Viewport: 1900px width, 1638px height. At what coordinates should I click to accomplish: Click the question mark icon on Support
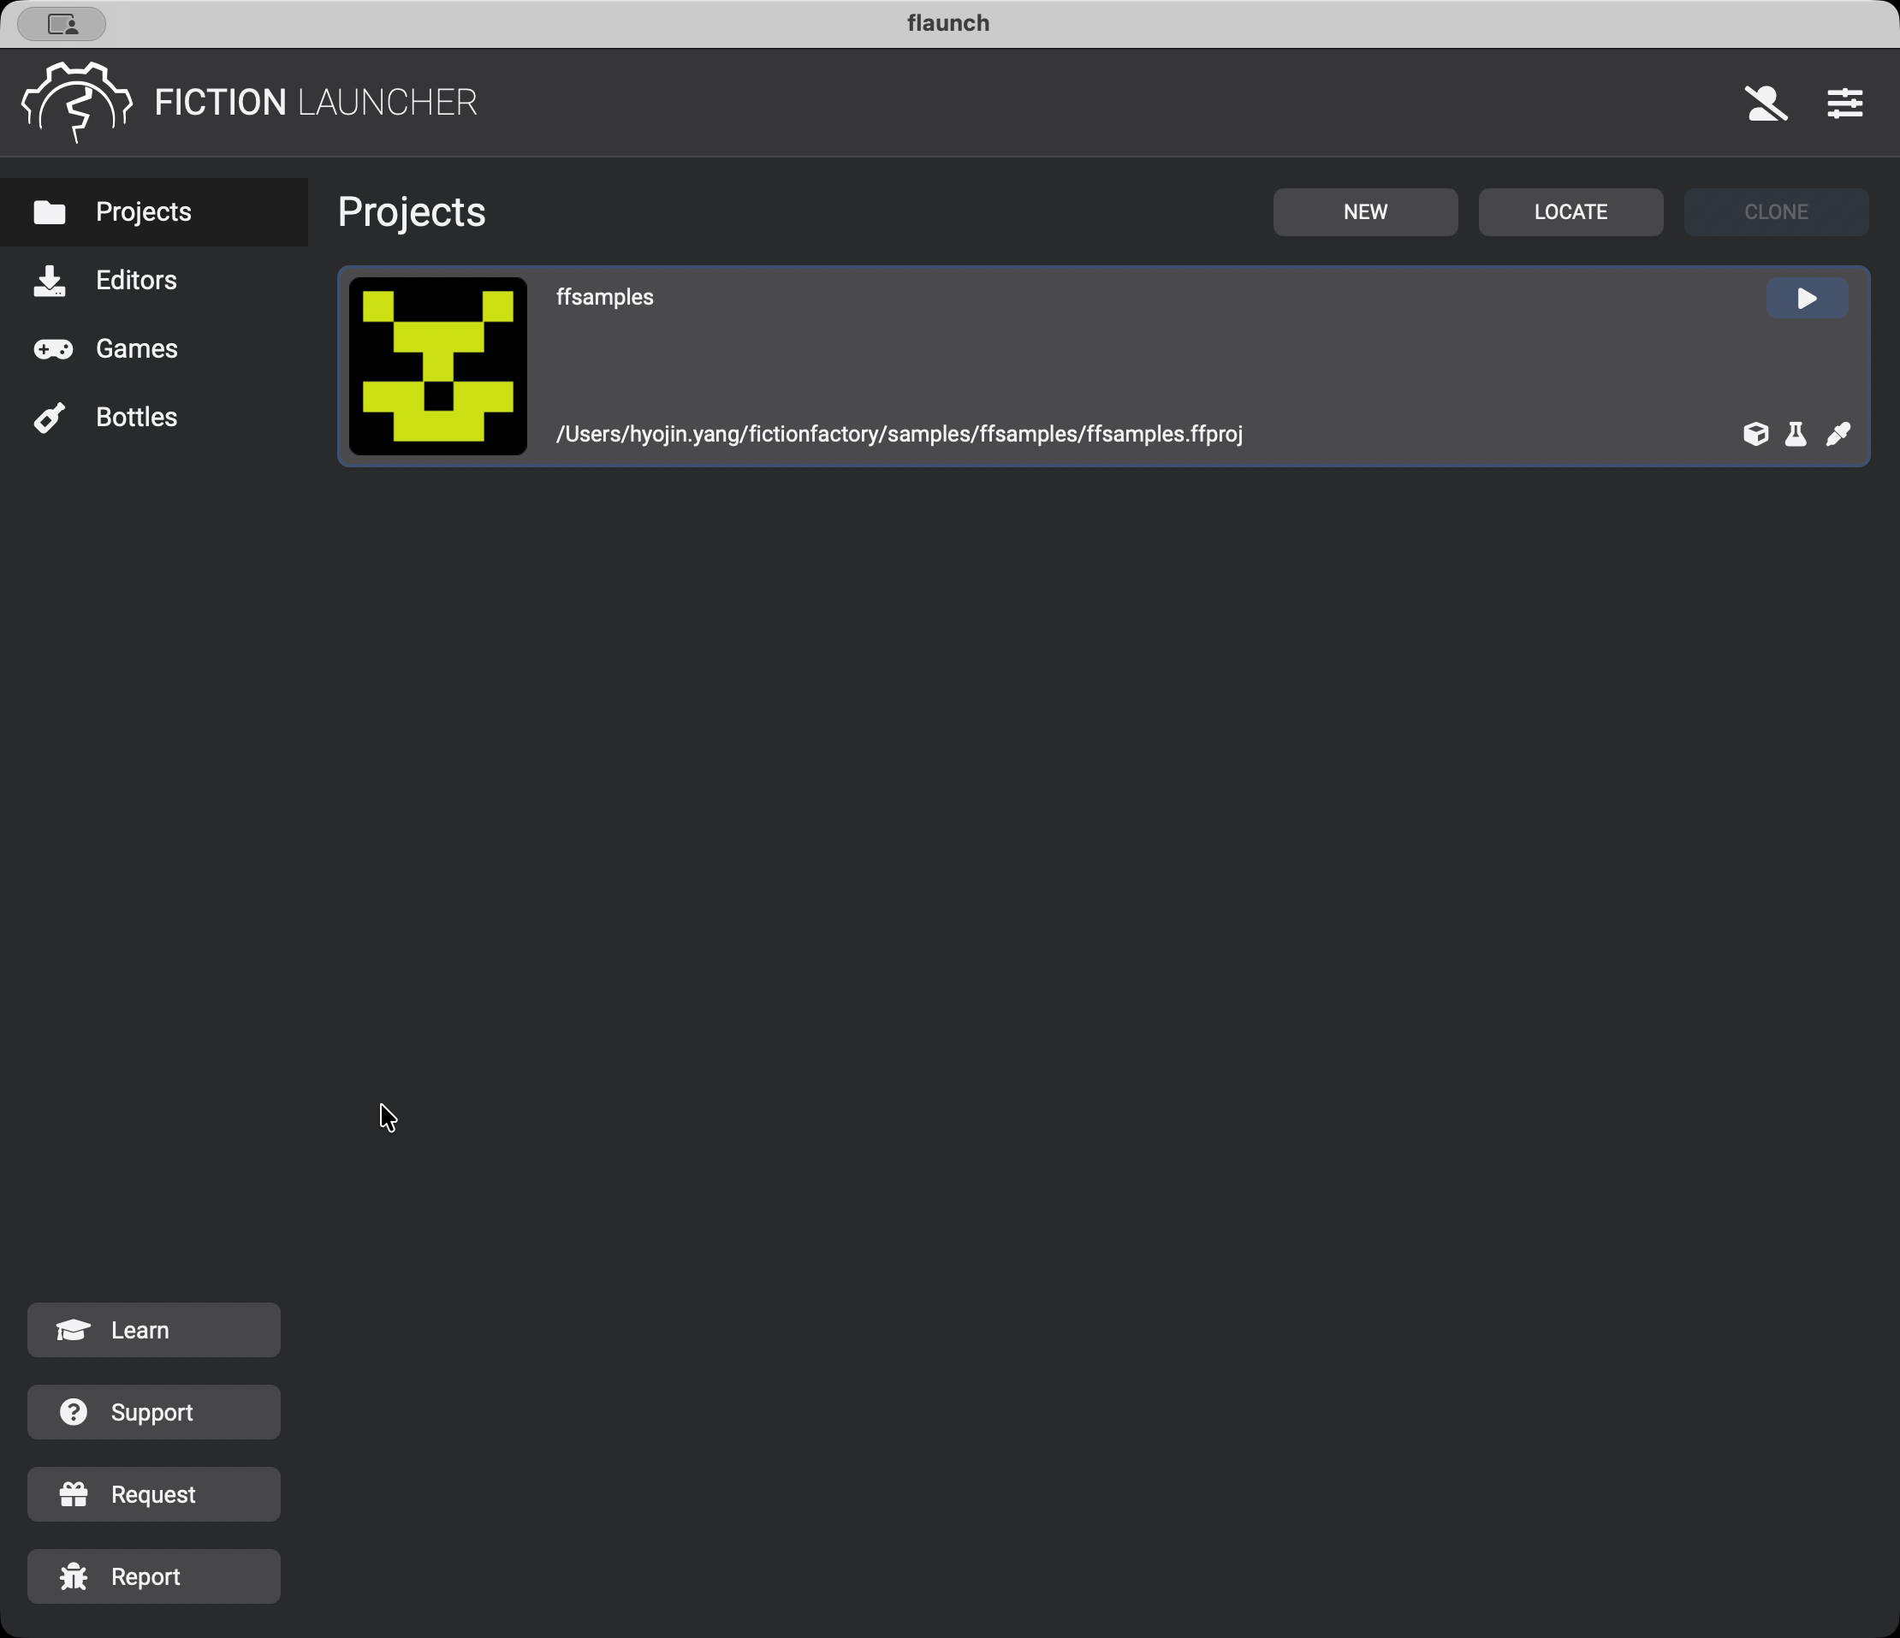pyautogui.click(x=74, y=1412)
